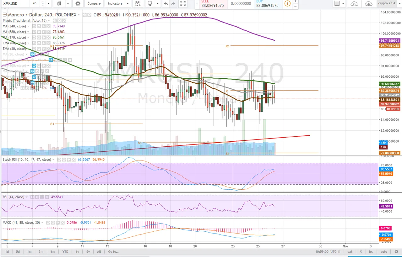Select the 3m time range tab

pyautogui.click(x=41, y=251)
